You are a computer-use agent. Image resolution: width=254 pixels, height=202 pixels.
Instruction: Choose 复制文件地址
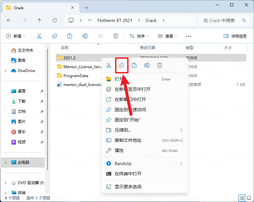144,140
